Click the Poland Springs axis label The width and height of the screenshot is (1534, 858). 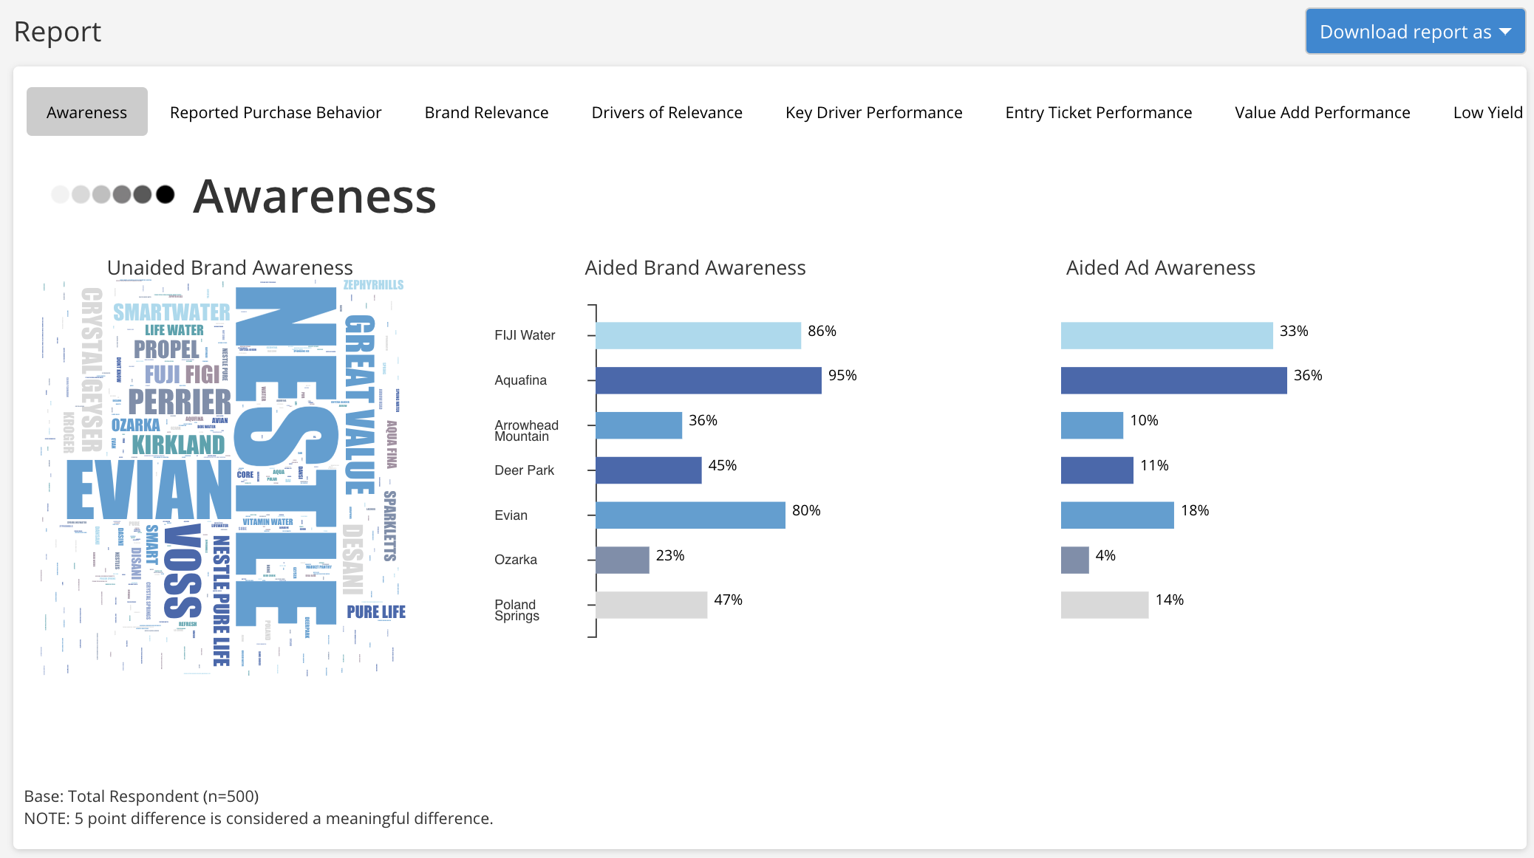point(517,610)
